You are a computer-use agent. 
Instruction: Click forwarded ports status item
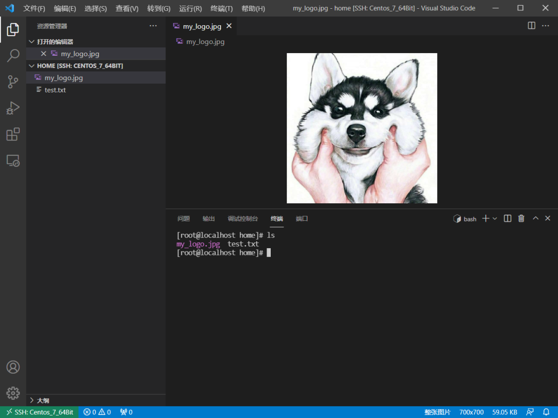click(127, 412)
